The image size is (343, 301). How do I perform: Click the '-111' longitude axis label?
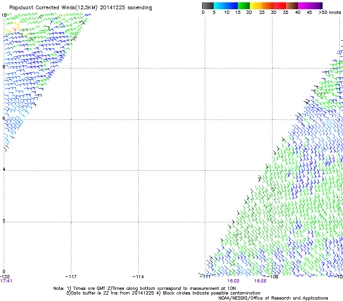pyautogui.click(x=205, y=277)
